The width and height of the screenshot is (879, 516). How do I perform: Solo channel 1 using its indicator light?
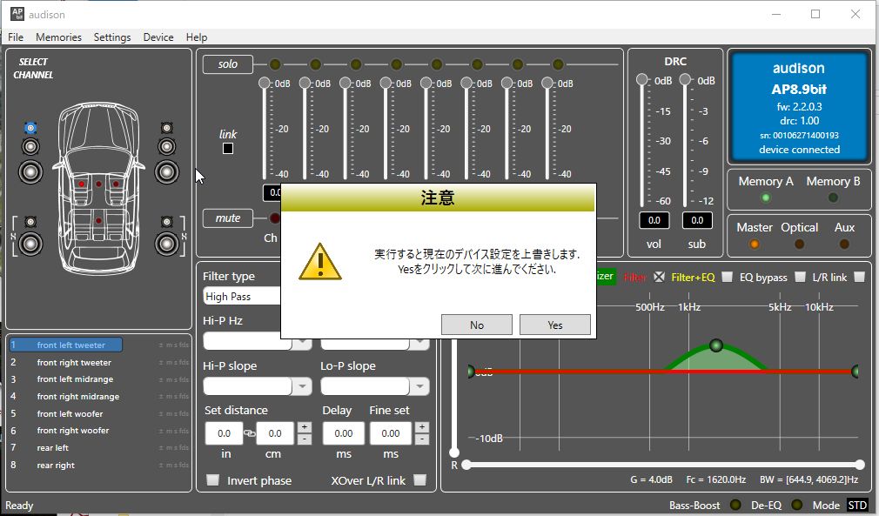[x=275, y=64]
